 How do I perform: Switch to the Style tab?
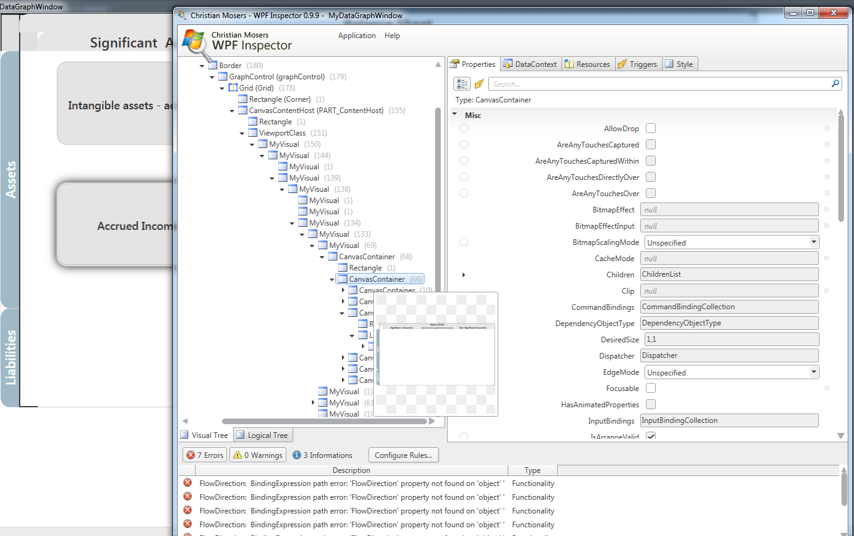(680, 64)
